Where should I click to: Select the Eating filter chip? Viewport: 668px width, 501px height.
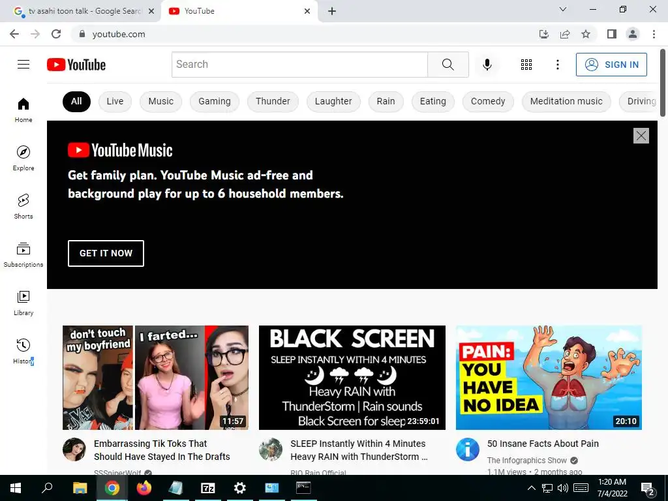point(433,101)
